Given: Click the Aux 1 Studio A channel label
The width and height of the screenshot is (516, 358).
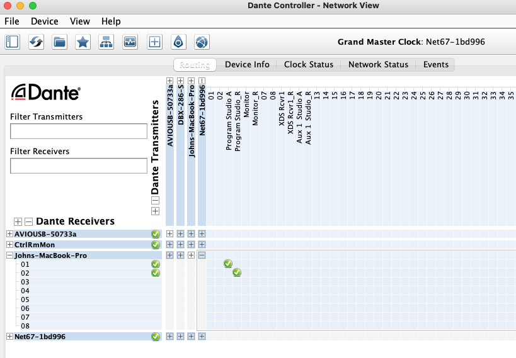Looking at the screenshot, I should [299, 118].
